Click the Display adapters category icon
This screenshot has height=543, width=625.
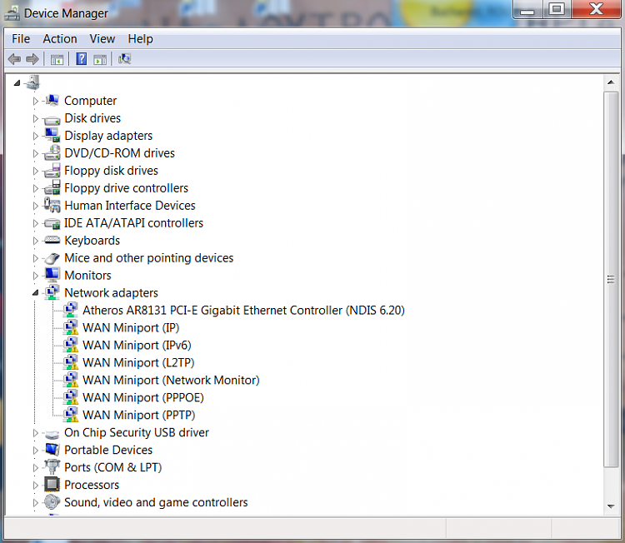pyautogui.click(x=52, y=136)
